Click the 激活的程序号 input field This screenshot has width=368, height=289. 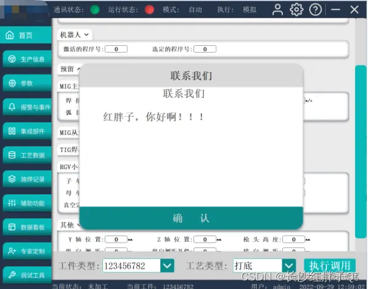116,49
